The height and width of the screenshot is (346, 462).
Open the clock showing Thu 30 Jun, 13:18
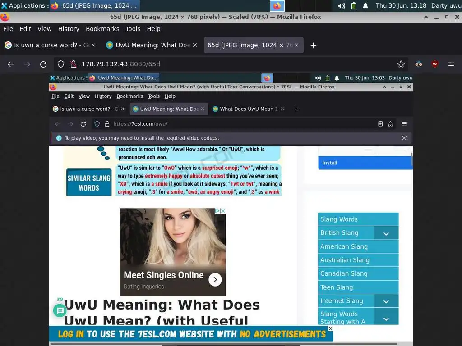(x=401, y=5)
